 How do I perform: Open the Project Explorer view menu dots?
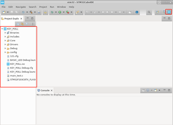[x=33, y=24]
